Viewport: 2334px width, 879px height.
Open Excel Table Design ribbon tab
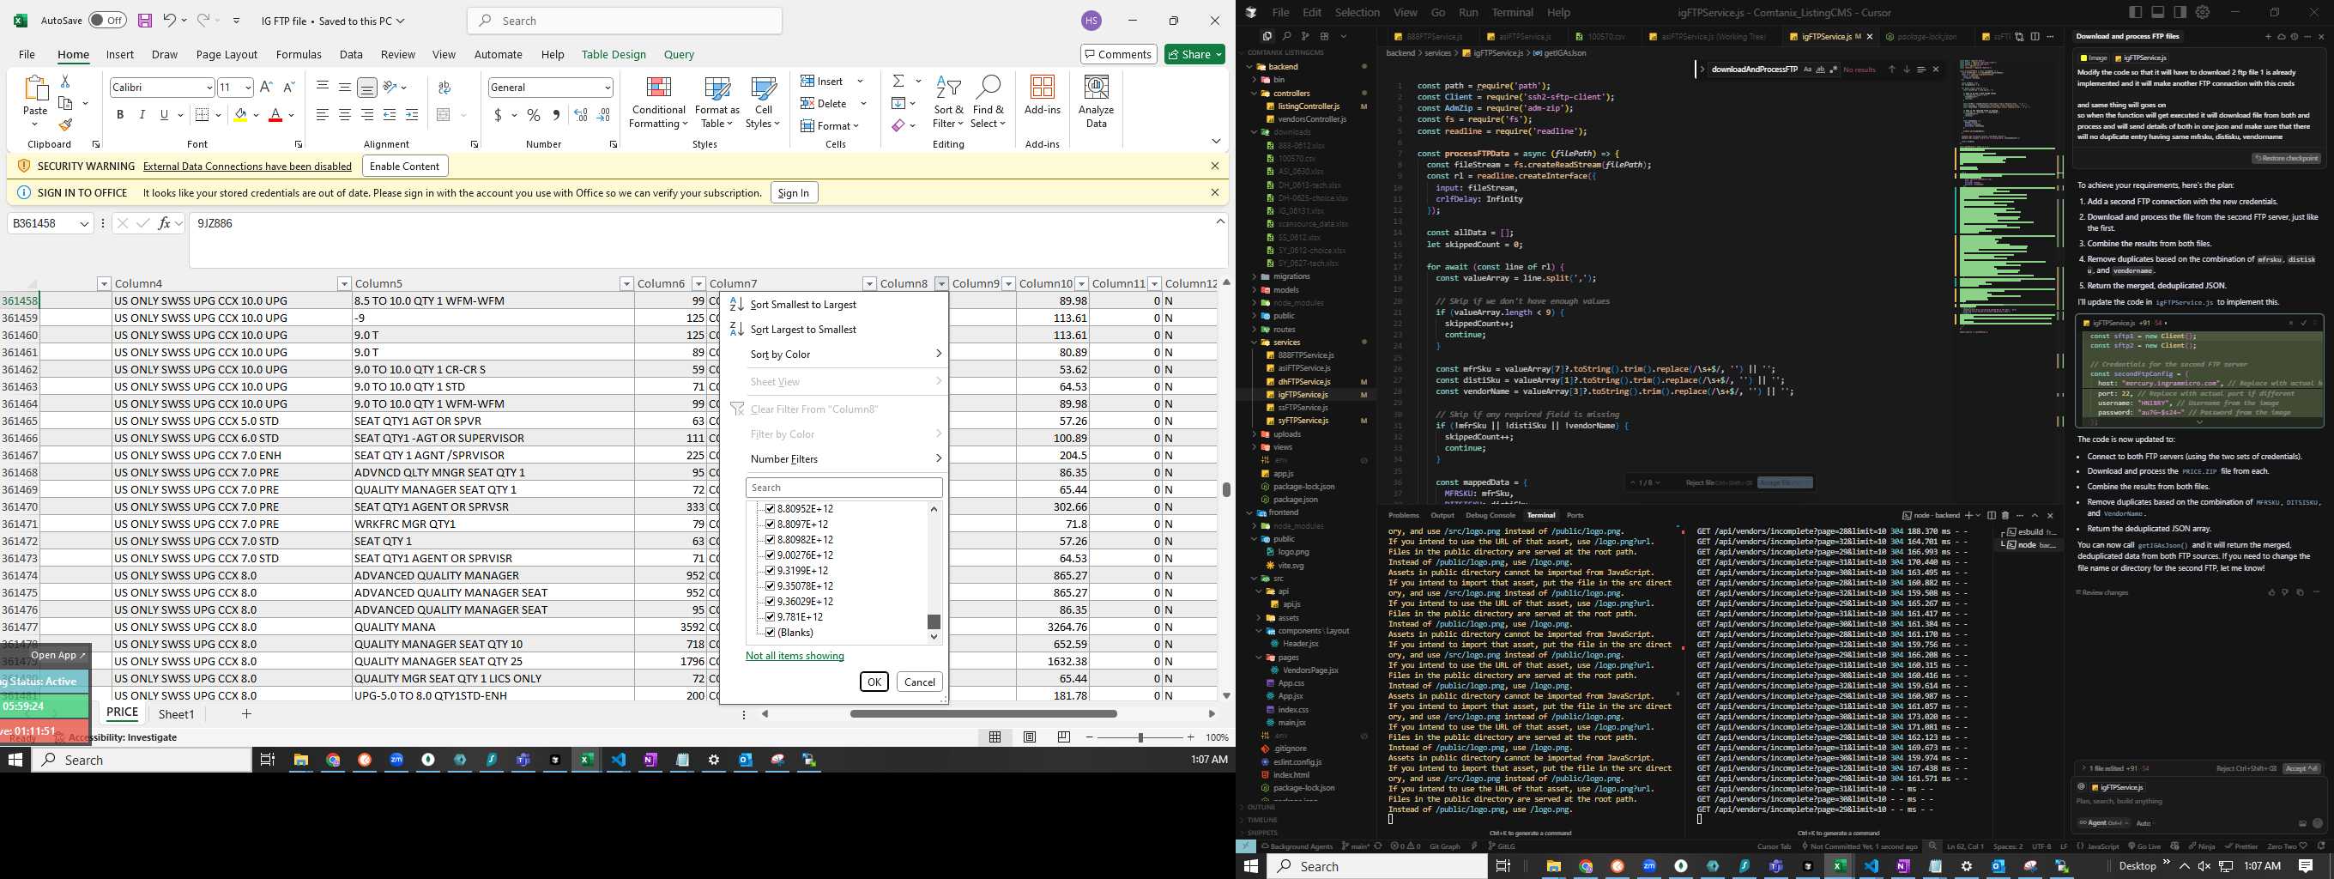tap(614, 54)
